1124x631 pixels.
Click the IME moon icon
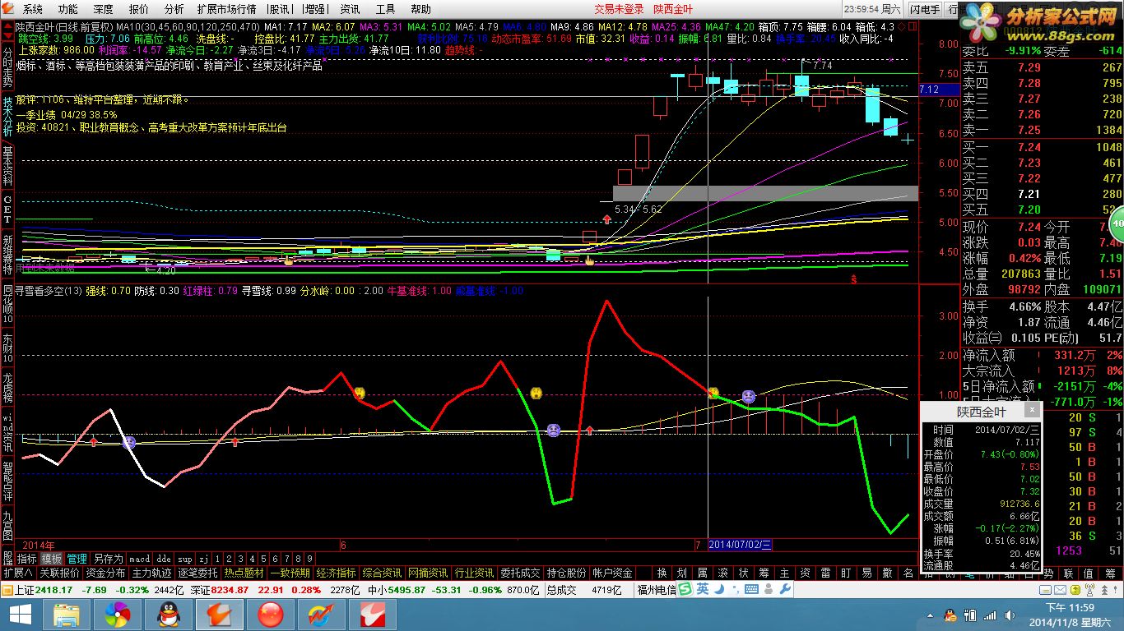(x=718, y=589)
